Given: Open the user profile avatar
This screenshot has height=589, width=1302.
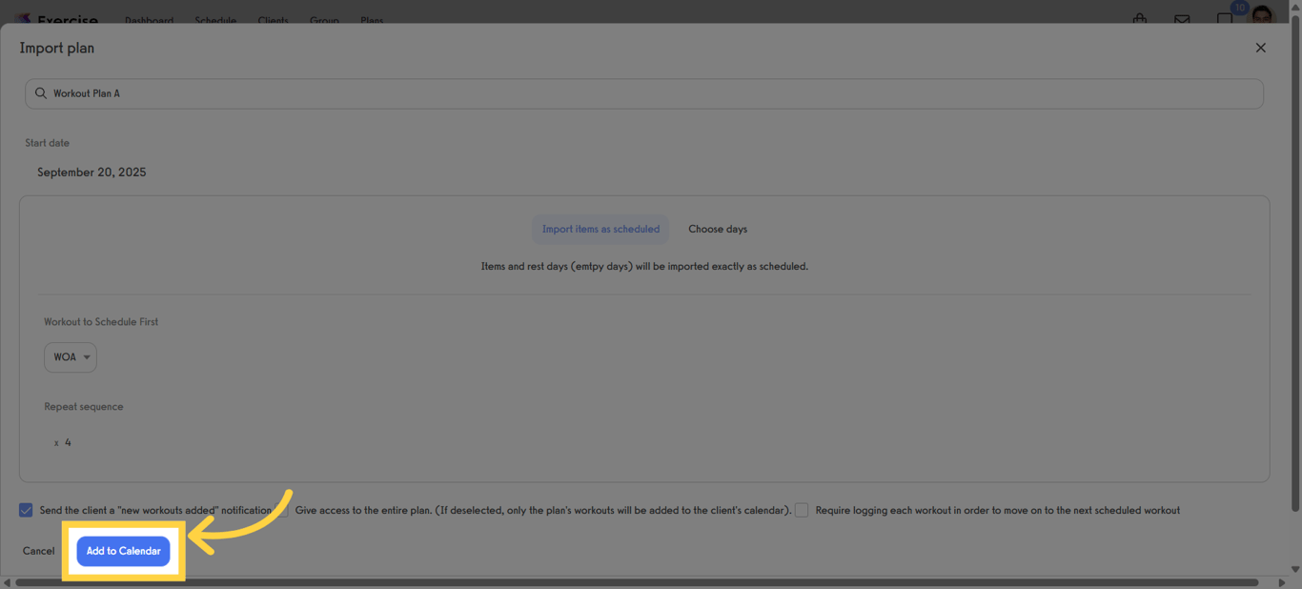Looking at the screenshot, I should [x=1262, y=15].
